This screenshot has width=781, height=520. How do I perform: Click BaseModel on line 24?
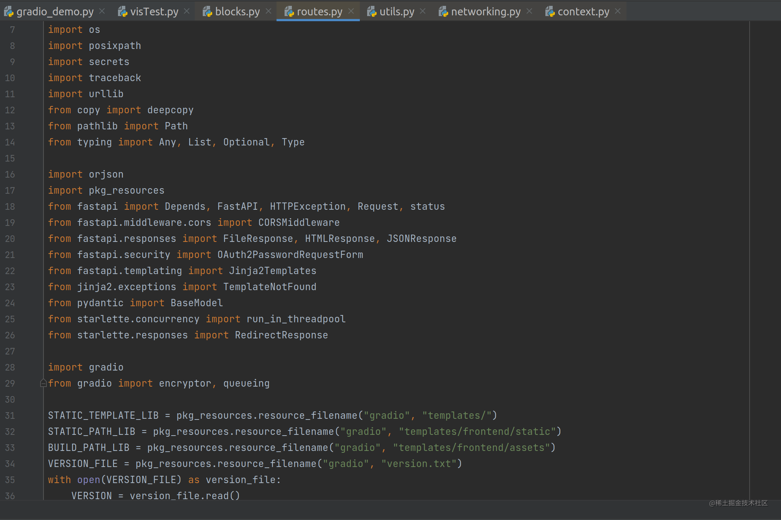[197, 303]
